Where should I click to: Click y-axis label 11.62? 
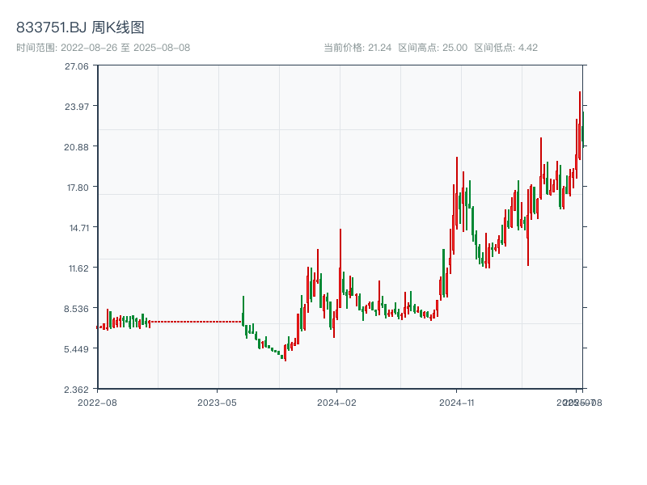pos(78,268)
